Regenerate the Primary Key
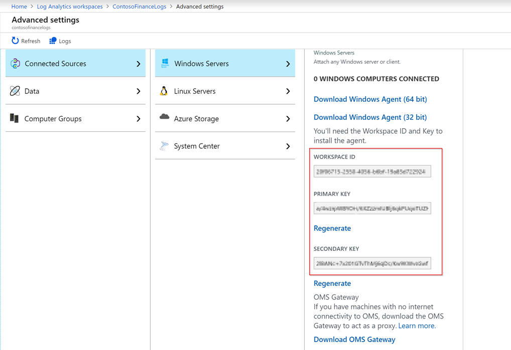 (332, 228)
